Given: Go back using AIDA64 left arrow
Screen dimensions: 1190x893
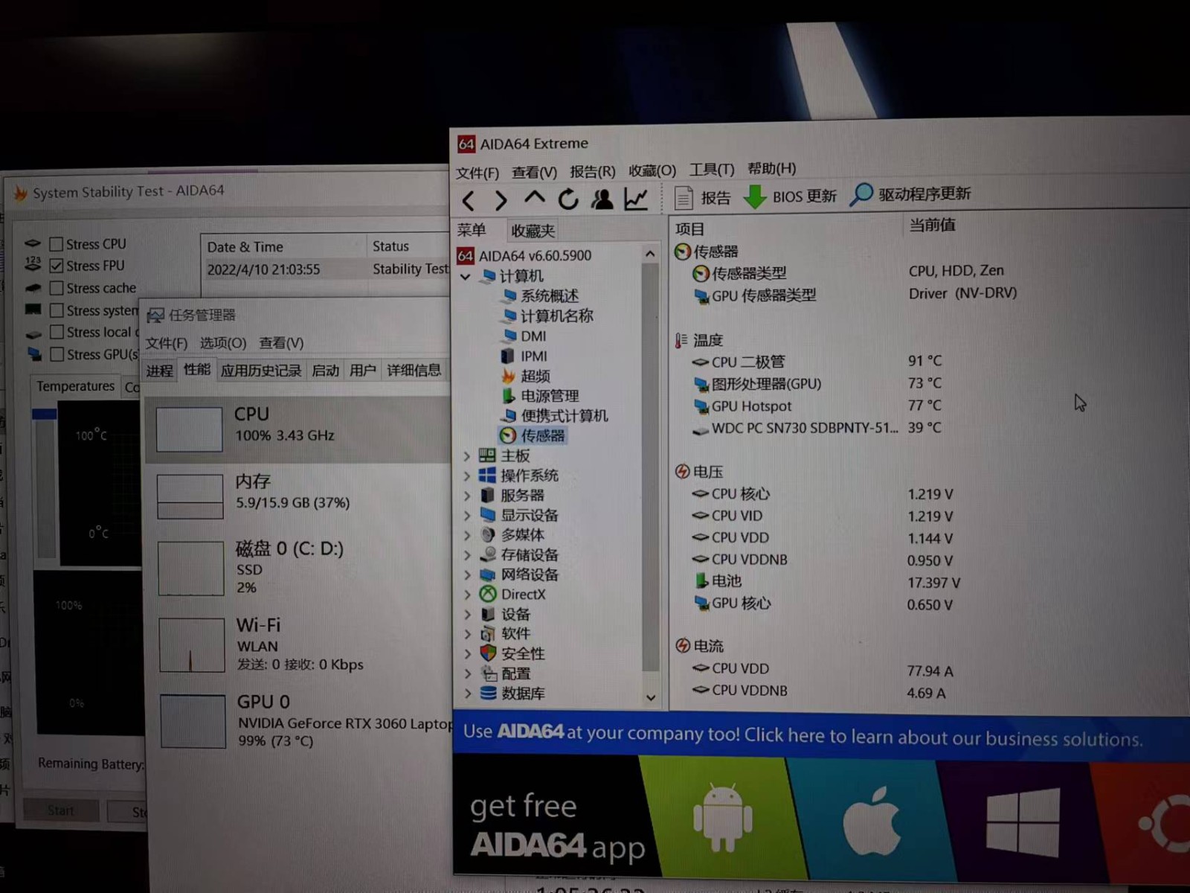Looking at the screenshot, I should coord(468,200).
